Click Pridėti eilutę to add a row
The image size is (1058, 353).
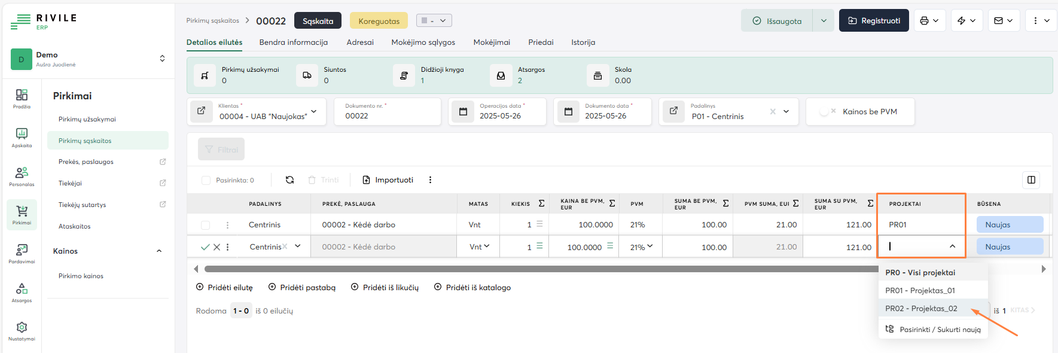(225, 288)
